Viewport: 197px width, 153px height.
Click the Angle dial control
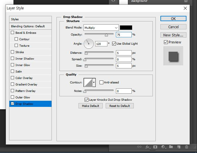(x=89, y=44)
